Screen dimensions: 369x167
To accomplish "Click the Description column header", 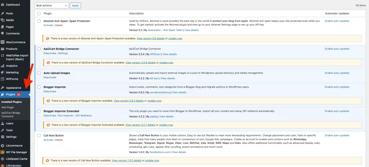I will (136, 13).
